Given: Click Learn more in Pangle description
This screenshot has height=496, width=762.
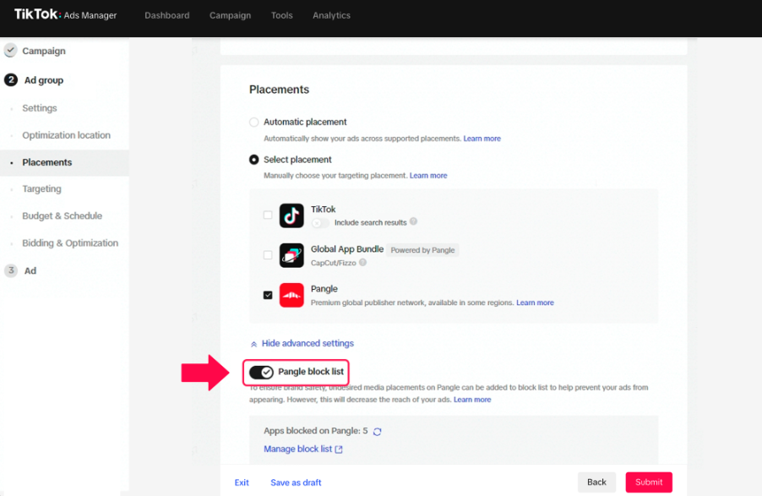Looking at the screenshot, I should 535,303.
